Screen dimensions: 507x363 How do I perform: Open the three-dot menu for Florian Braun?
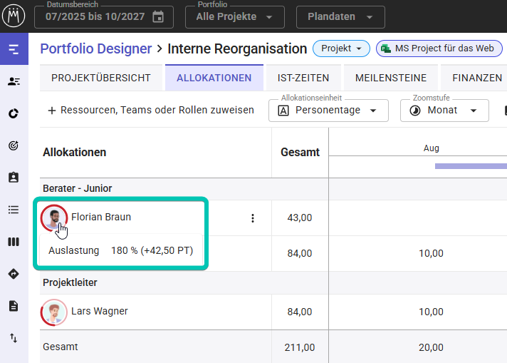pyautogui.click(x=252, y=218)
